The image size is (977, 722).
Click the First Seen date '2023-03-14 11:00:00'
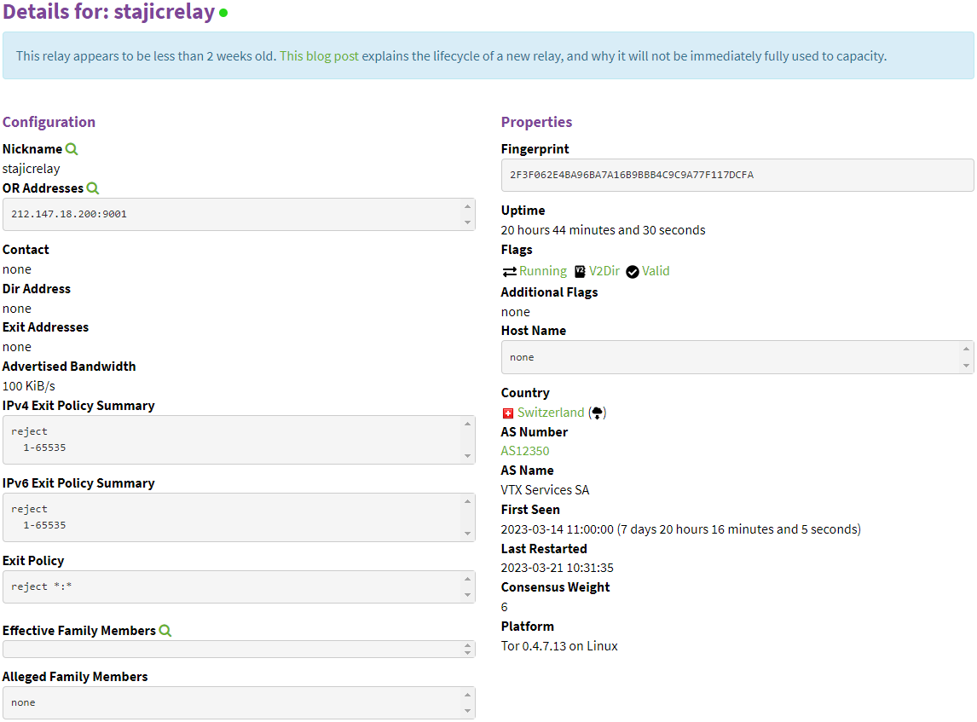pyautogui.click(x=558, y=529)
